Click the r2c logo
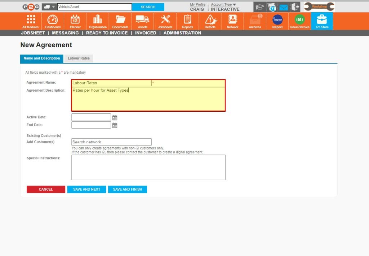Viewport: 369px width, 256px height. [31, 7]
